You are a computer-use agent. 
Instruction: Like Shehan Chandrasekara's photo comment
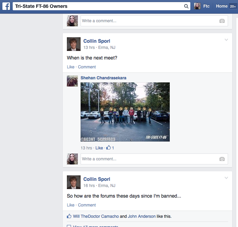[99, 148]
